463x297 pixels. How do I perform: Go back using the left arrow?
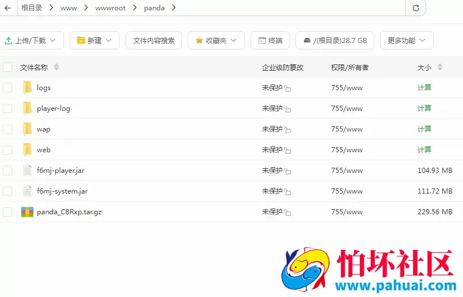point(7,8)
